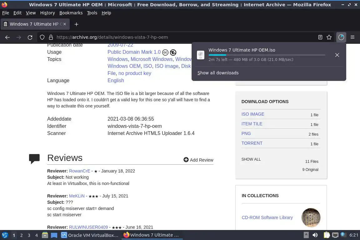The width and height of the screenshot is (360, 240).
Task: Cancel the Windows 7 Ultimate ISO download
Action: pos(337,55)
